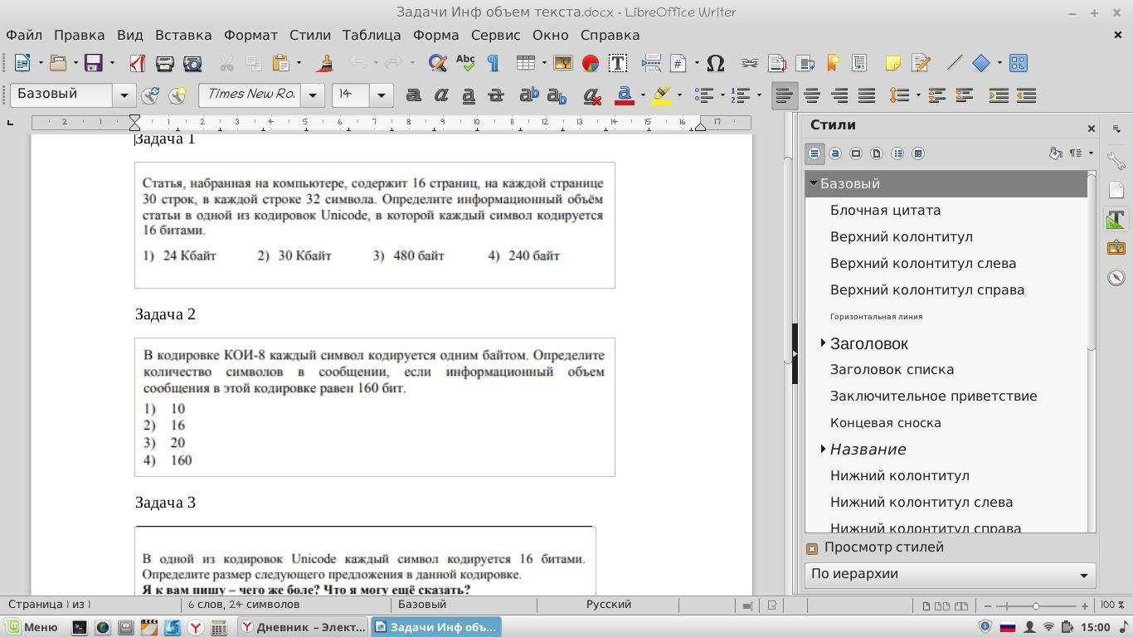
Task: Insert chart icon in toolbar
Action: coord(590,63)
